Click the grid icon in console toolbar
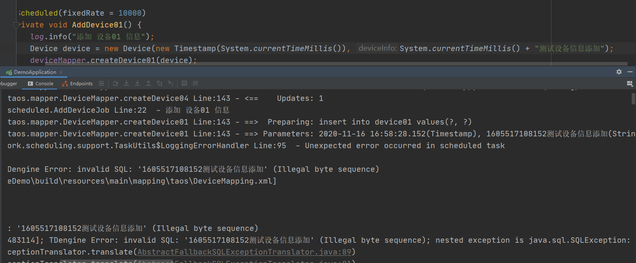 tap(184, 83)
